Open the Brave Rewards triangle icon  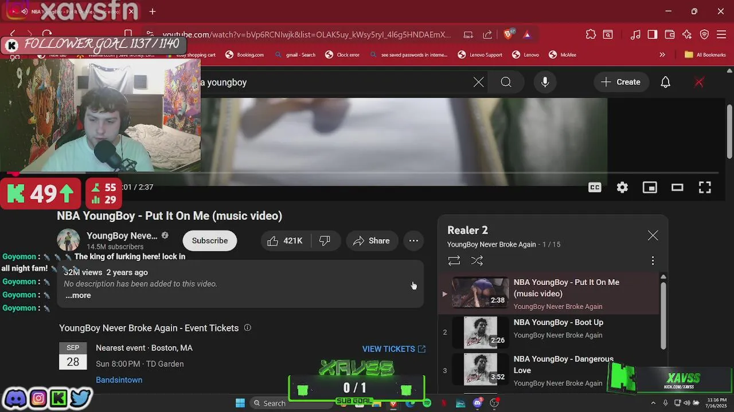tap(527, 34)
